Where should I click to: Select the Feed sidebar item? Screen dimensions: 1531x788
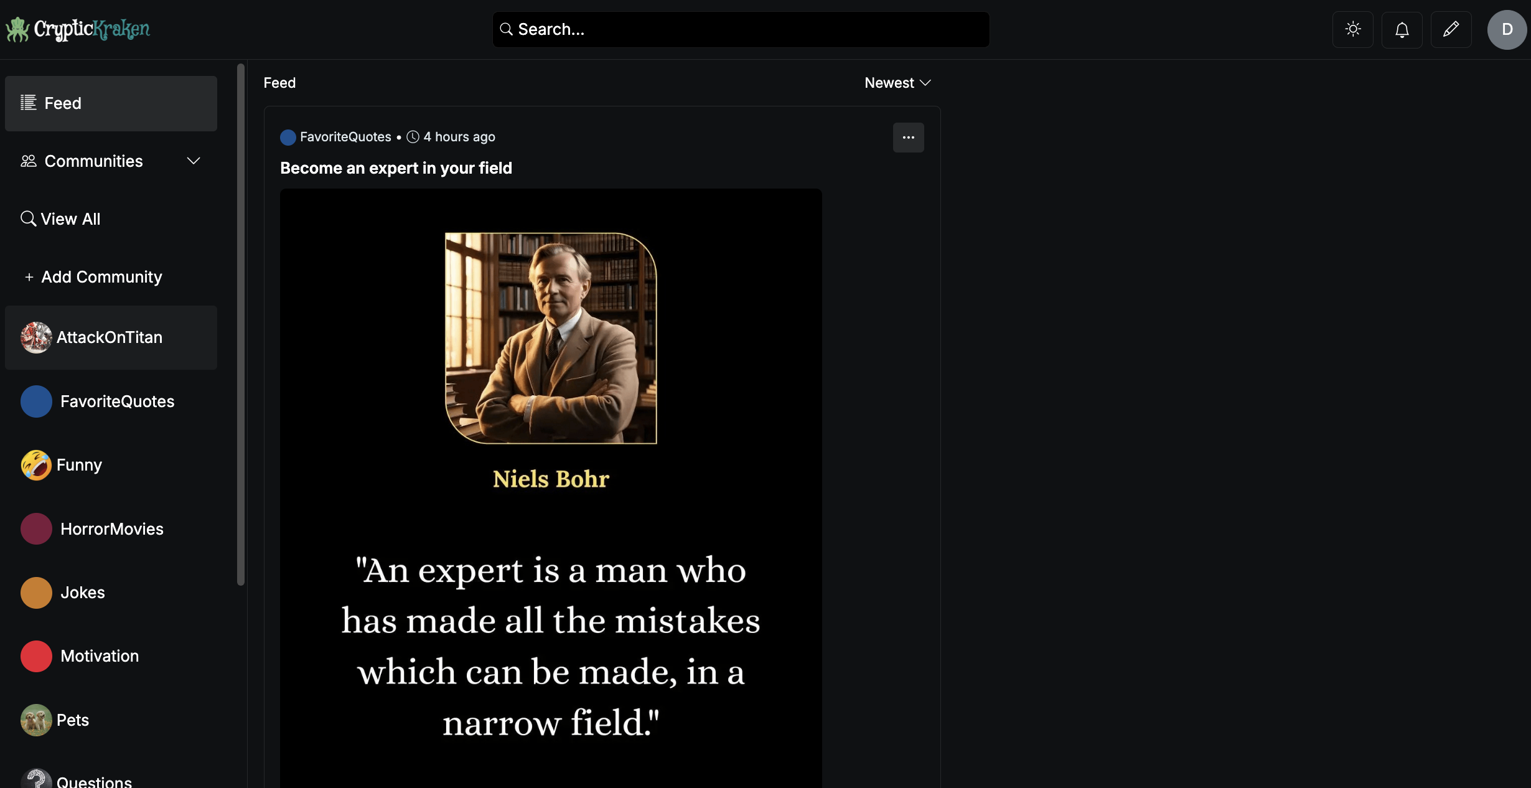(111, 103)
